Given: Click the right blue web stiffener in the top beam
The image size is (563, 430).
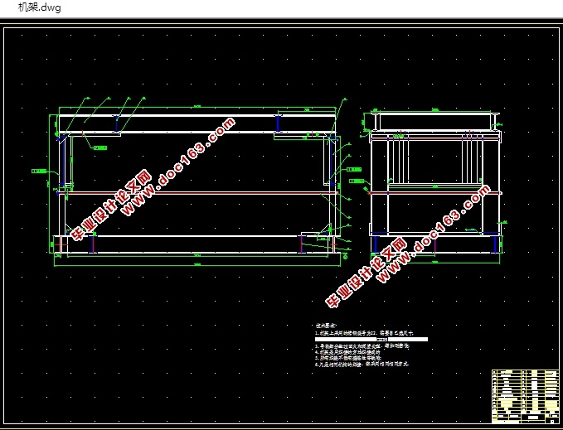Looking at the screenshot, I should pos(278,123).
